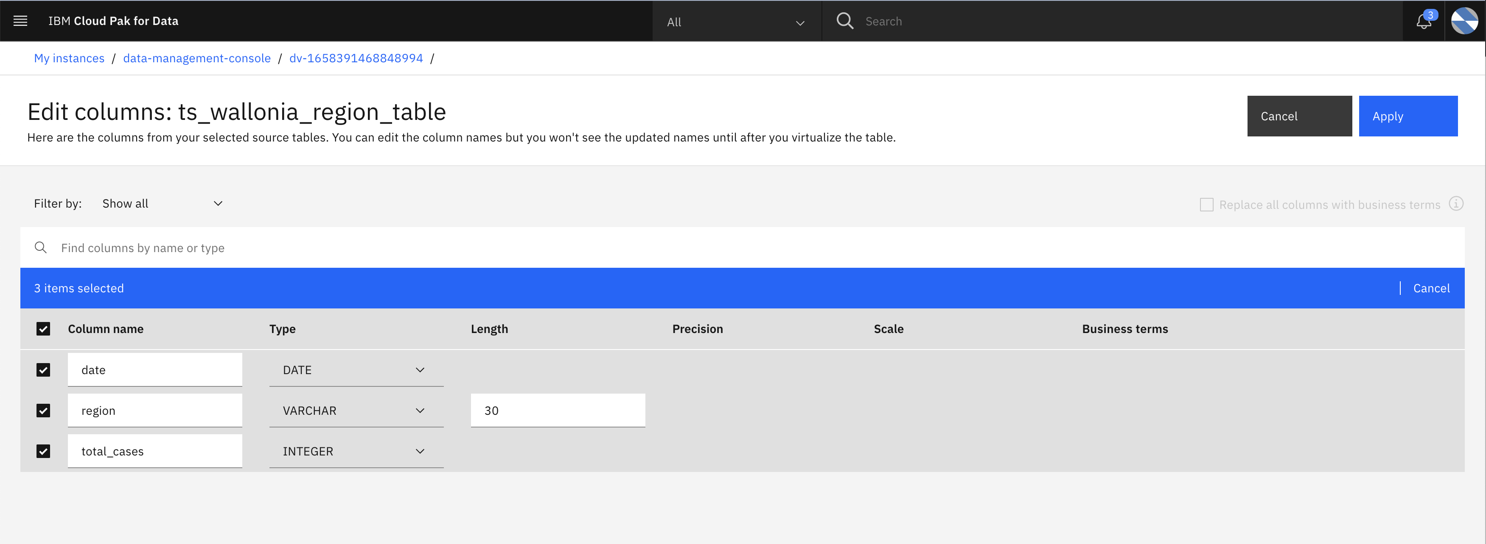Toggle the total_cases column checkbox
Screen dimensions: 1486x544
click(x=43, y=451)
